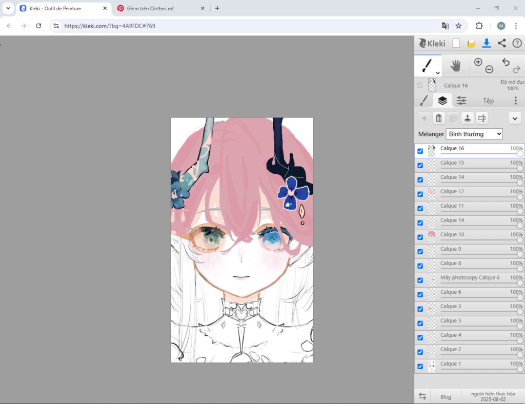
Task: Open the Chrome profile avatar M
Action: (x=501, y=26)
